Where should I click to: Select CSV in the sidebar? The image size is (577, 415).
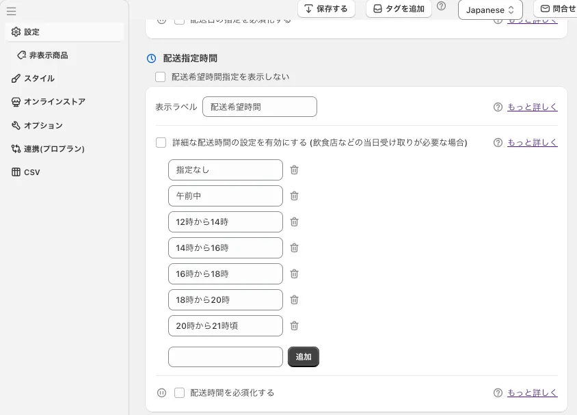(x=31, y=172)
